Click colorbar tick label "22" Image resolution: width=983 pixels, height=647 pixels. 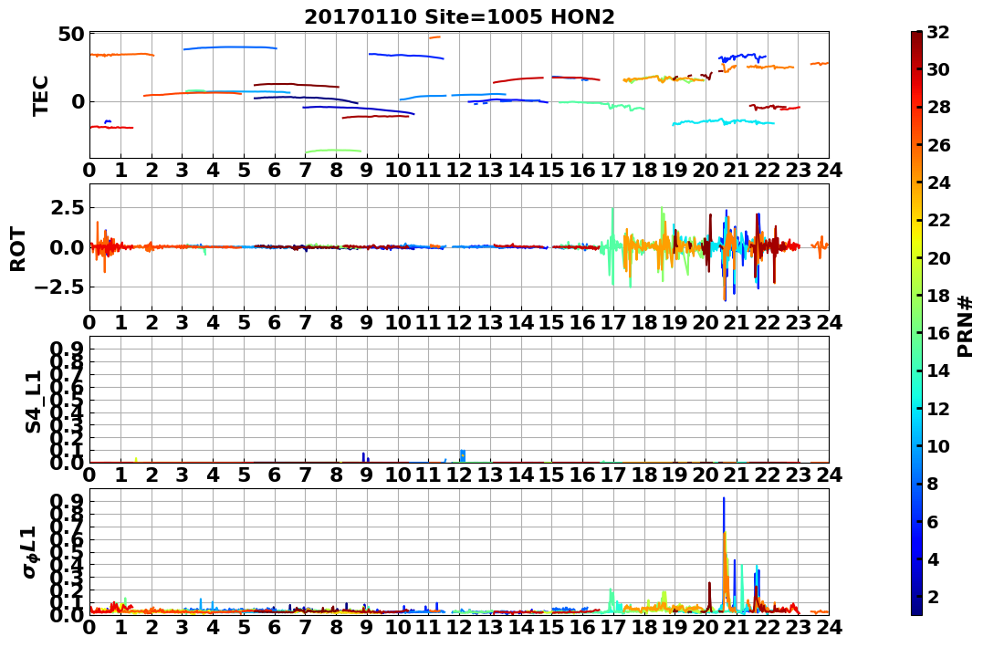(x=939, y=220)
